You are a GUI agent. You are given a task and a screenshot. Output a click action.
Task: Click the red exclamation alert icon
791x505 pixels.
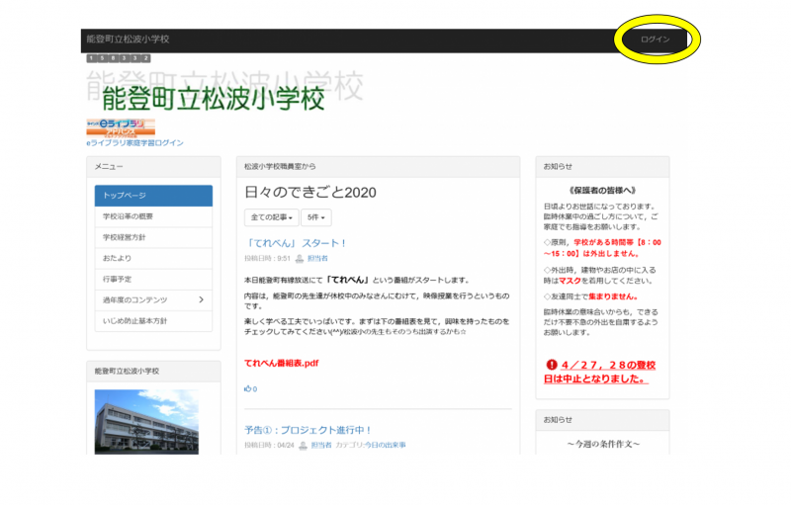coord(552,365)
